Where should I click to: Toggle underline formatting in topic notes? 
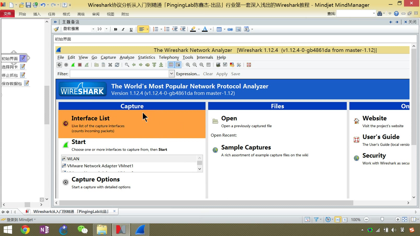pos(131,29)
